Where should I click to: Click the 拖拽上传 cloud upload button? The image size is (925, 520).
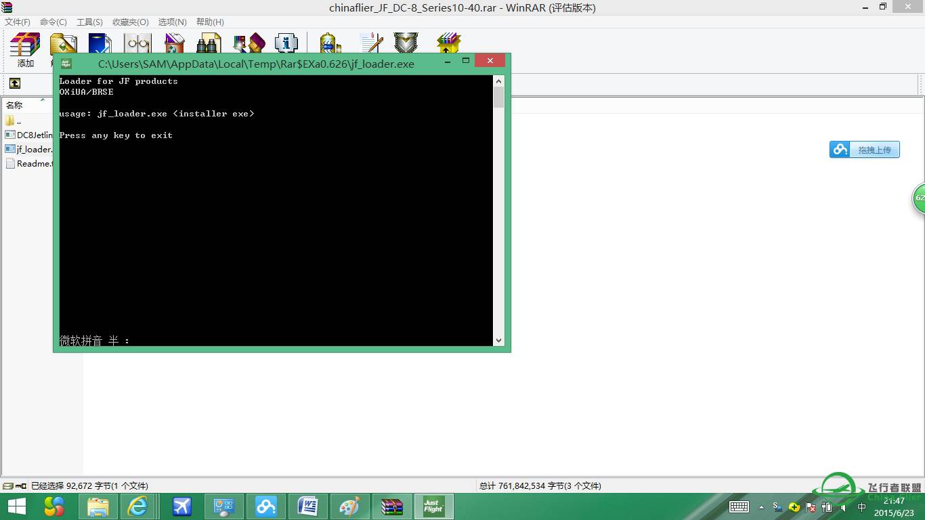point(865,150)
